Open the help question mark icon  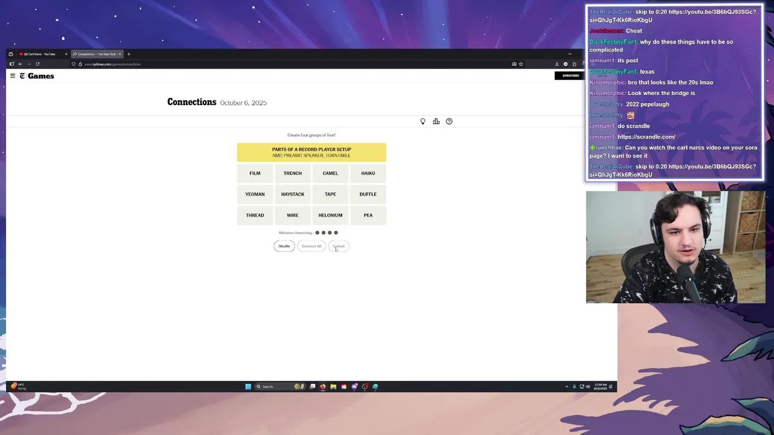click(449, 121)
